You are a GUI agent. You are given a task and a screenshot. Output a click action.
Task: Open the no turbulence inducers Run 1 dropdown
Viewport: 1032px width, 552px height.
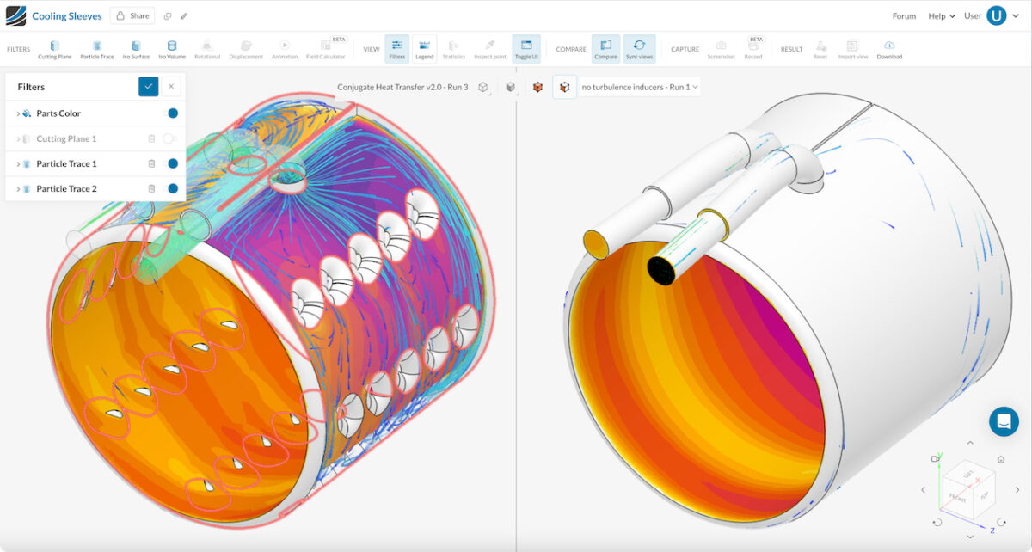(640, 87)
